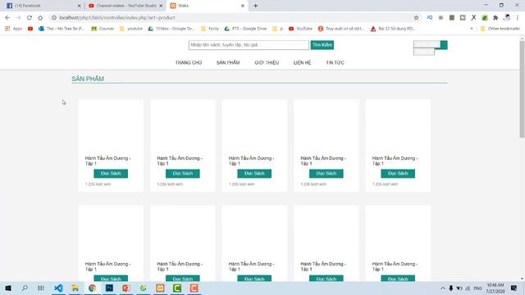
Task: Click the page vertical scrollbar thumb
Action: (522, 89)
